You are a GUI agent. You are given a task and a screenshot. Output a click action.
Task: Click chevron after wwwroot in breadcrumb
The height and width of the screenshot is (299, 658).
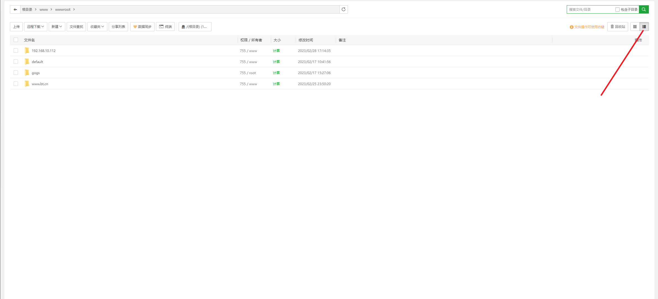coord(74,9)
